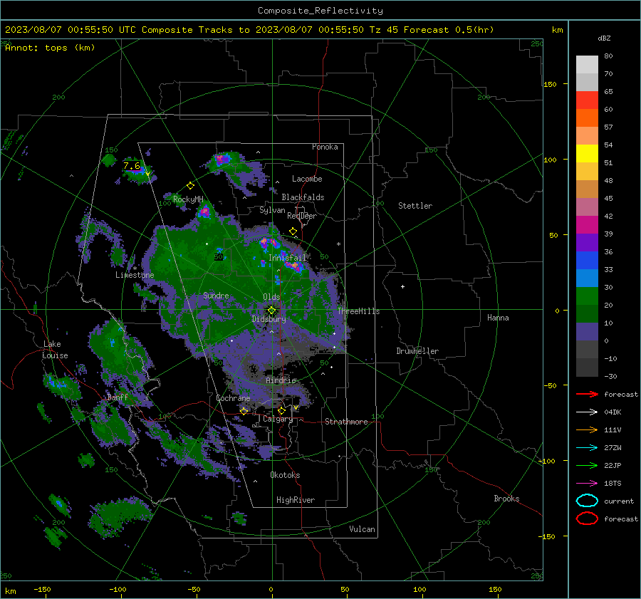Click the Stettler city label

(x=415, y=206)
